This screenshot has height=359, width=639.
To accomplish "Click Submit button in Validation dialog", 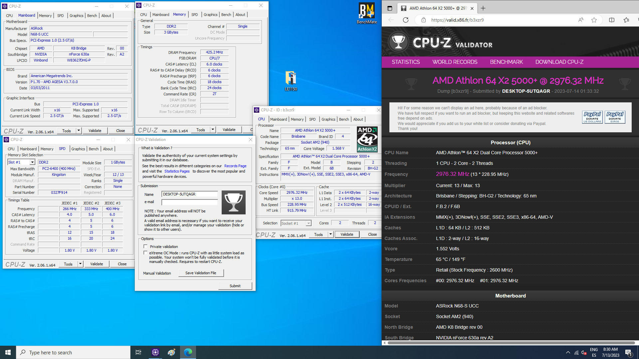I will [x=235, y=286].
